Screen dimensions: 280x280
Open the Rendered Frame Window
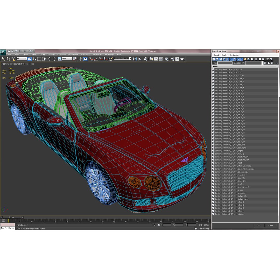point(177,59)
